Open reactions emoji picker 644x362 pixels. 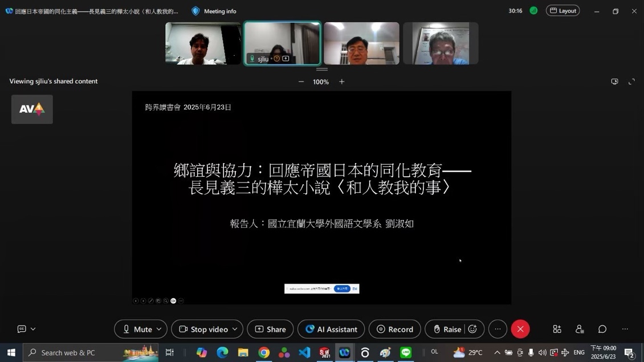[472, 329]
